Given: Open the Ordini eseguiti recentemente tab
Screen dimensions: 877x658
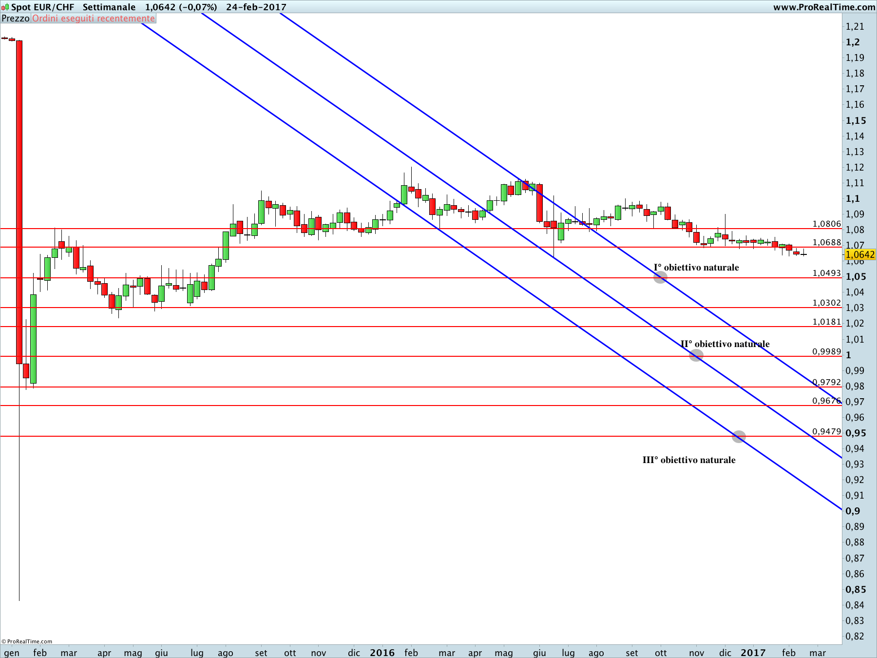Looking at the screenshot, I should click(x=94, y=19).
